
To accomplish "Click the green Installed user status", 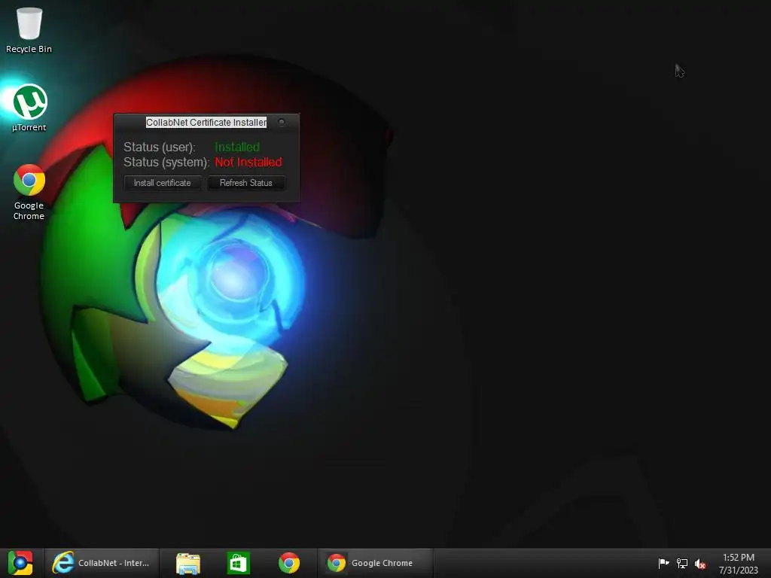I will pos(237,147).
